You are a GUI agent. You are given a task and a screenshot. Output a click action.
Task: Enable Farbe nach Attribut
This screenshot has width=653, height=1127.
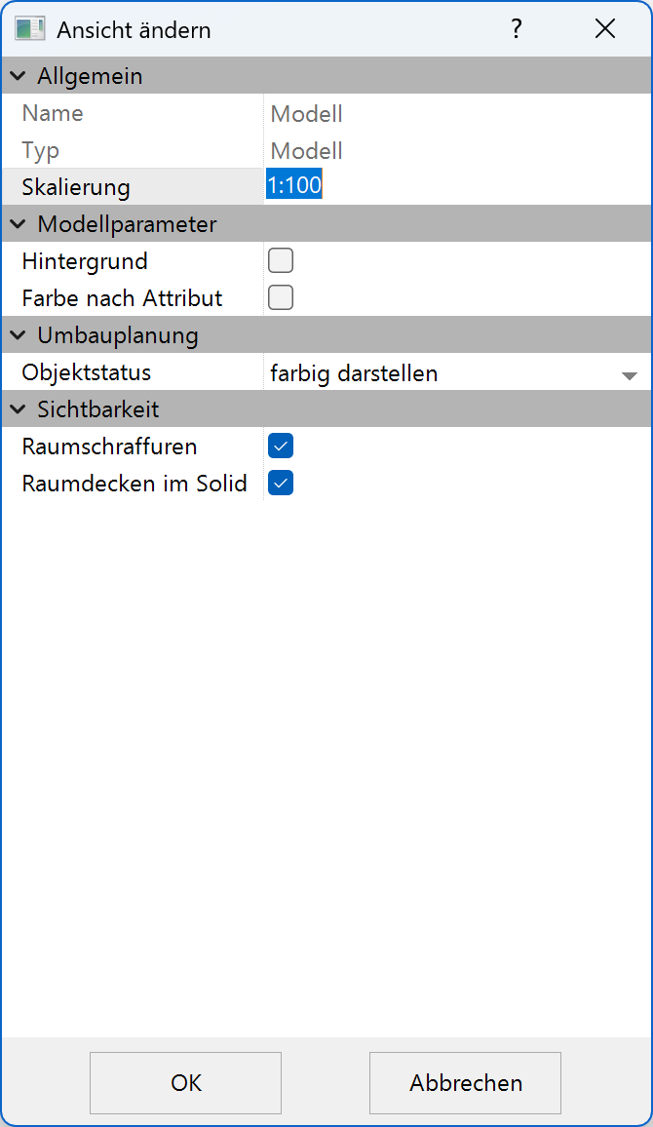(x=280, y=296)
